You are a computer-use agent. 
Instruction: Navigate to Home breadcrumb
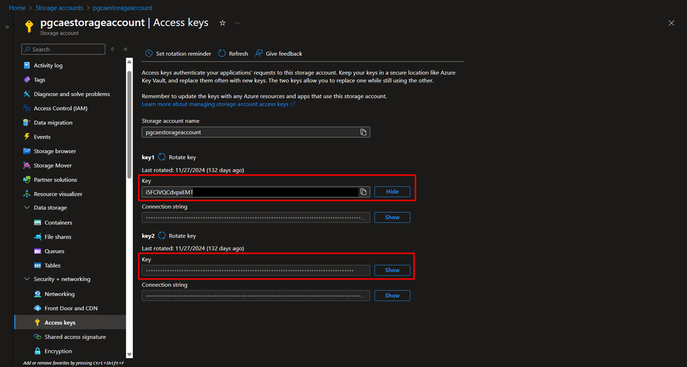pos(17,8)
